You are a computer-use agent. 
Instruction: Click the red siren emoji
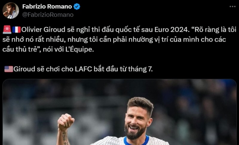pos(7,29)
